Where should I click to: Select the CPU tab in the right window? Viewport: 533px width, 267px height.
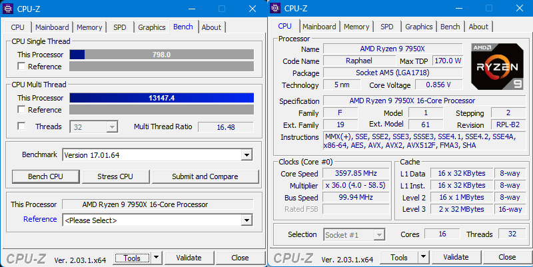[285, 26]
